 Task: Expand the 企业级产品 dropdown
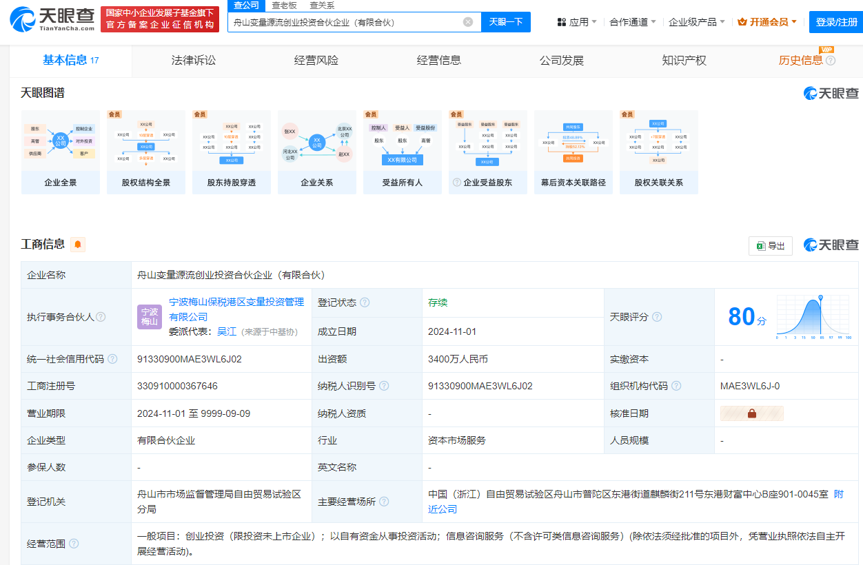pyautogui.click(x=696, y=22)
